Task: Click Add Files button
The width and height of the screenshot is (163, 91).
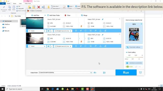Action: [x=35, y=15]
